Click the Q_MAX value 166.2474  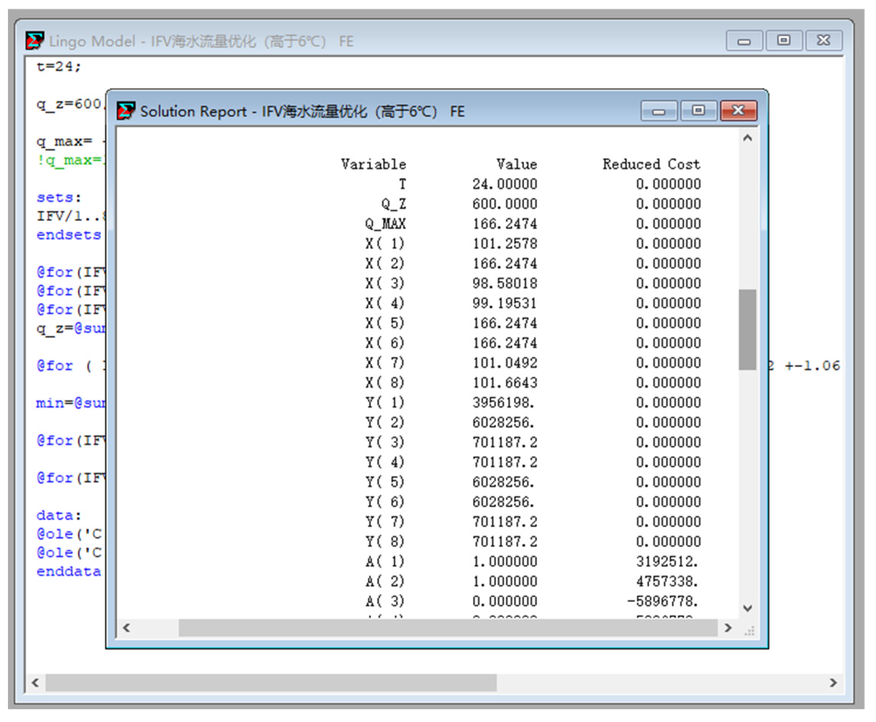click(504, 224)
